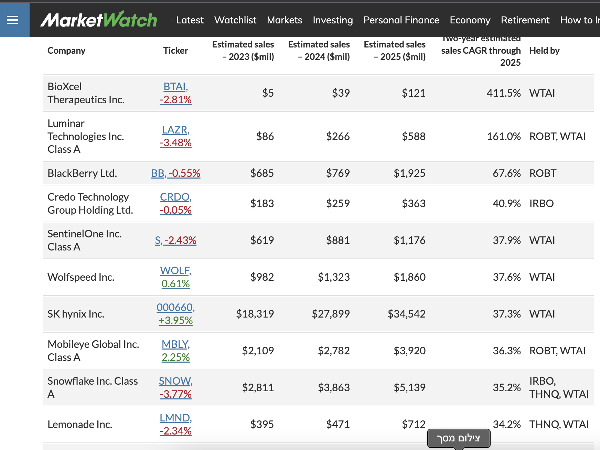Select the $266 Luminar 2024 sales value
The image size is (600, 450).
pyautogui.click(x=338, y=136)
